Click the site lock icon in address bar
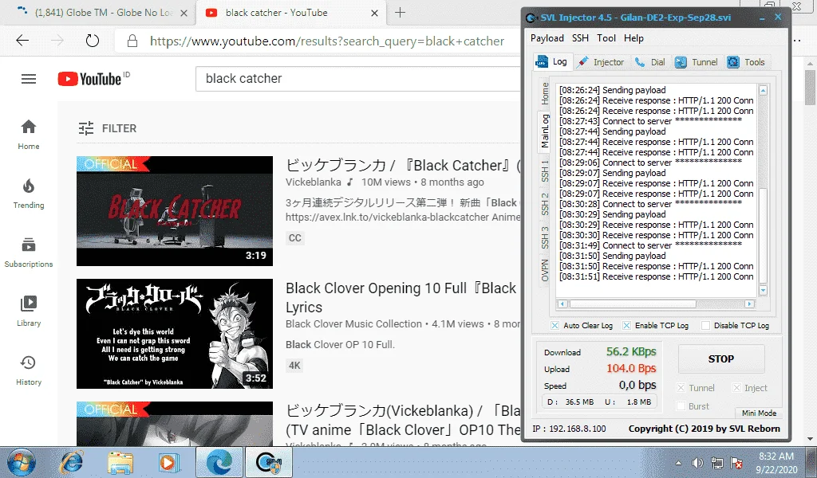817x478 pixels. point(132,41)
